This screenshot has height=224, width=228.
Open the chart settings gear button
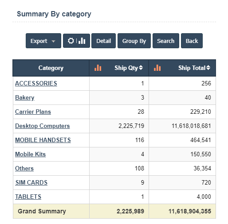pos(76,41)
